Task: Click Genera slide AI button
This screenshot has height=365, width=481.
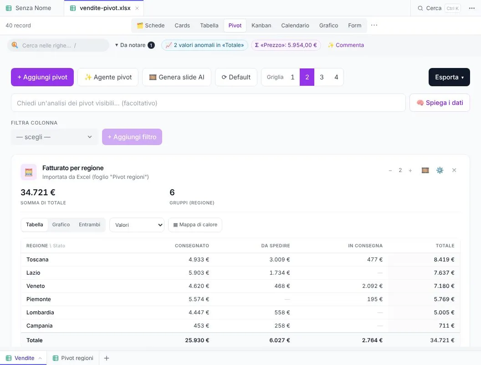Action: [x=177, y=77]
